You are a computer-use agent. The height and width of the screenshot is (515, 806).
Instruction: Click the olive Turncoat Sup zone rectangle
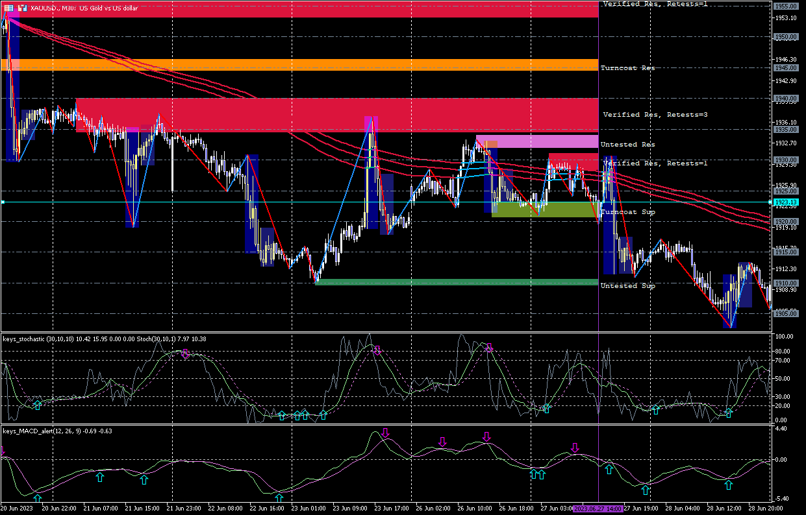(x=546, y=210)
